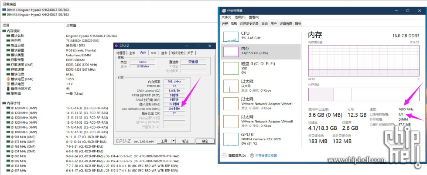Expand the 工具 dropdown arrow in CPU-Z
The height and width of the screenshot is (175, 427).
[174, 141]
